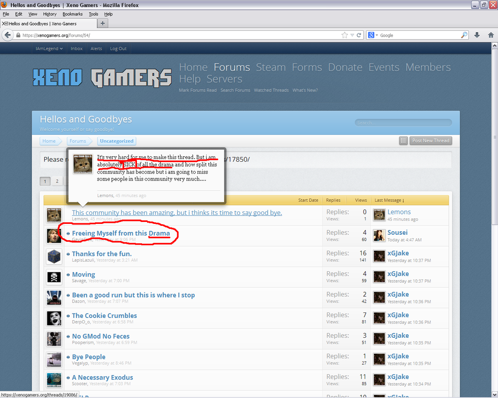498x398 pixels.
Task: Open thread The Cookie Crumbles
Action: [x=105, y=315]
